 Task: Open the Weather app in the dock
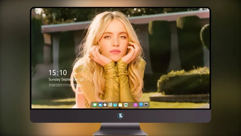coord(100,105)
